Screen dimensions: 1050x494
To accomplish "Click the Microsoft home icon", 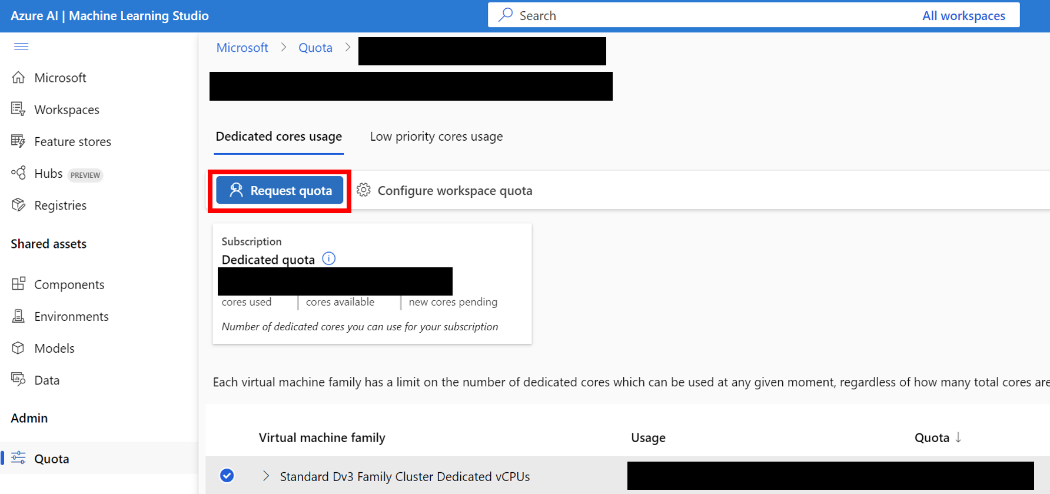I will [18, 77].
